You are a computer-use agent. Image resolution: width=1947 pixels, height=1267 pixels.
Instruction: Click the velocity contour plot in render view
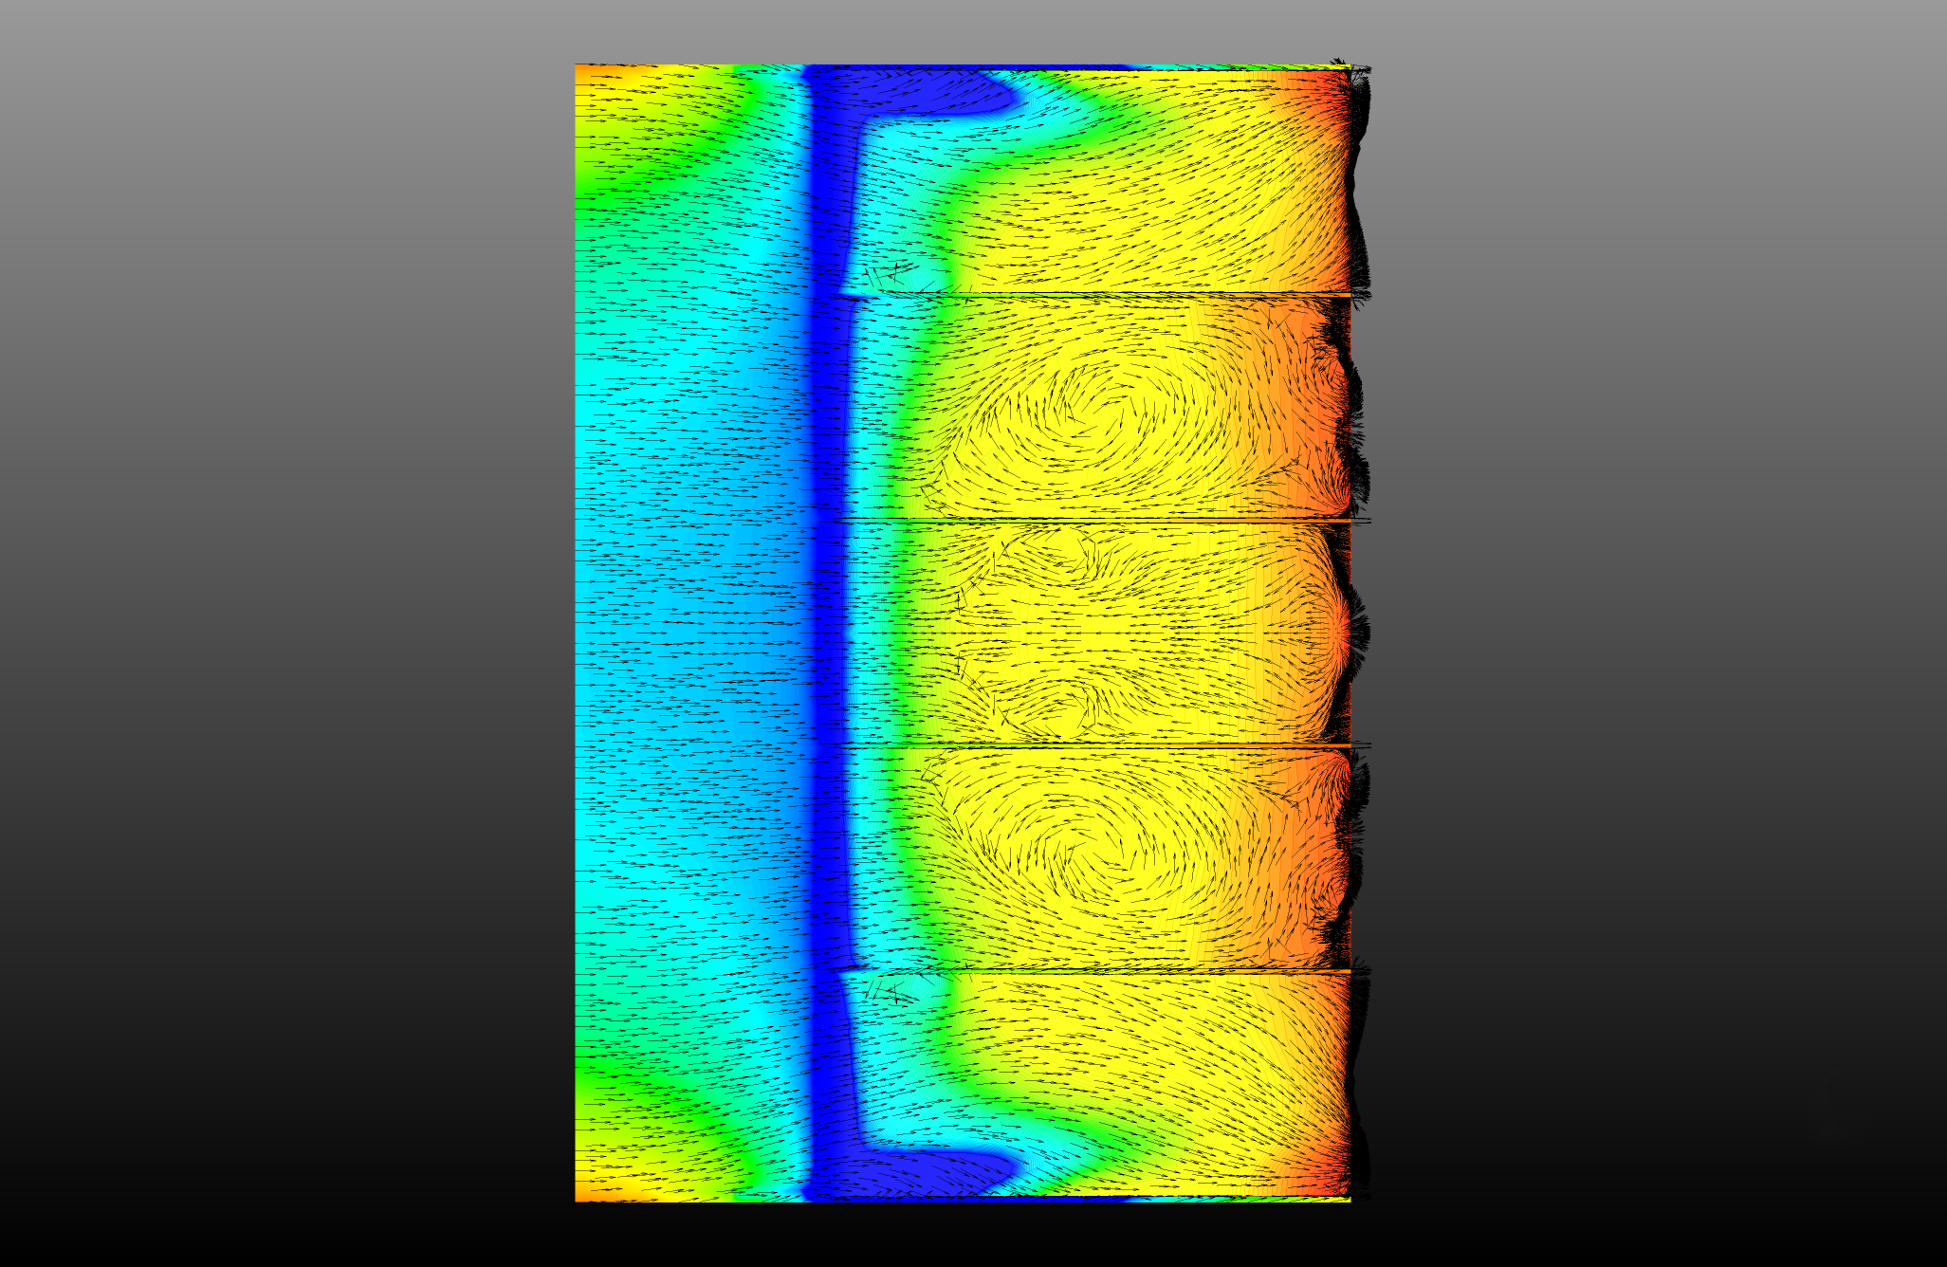(963, 633)
